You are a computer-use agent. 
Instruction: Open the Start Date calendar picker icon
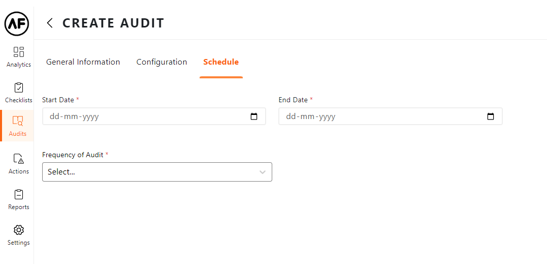coord(254,116)
